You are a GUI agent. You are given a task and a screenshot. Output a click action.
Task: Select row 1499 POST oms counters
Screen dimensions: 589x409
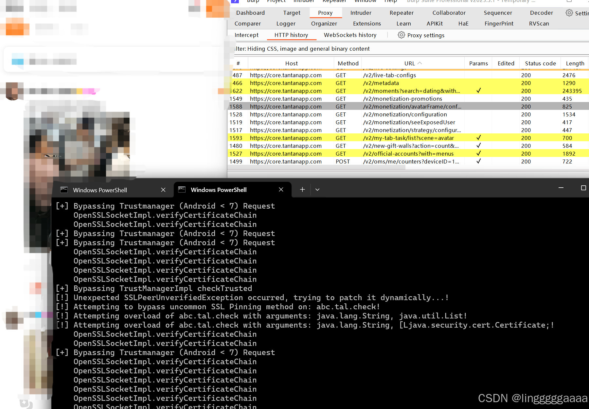click(408, 162)
